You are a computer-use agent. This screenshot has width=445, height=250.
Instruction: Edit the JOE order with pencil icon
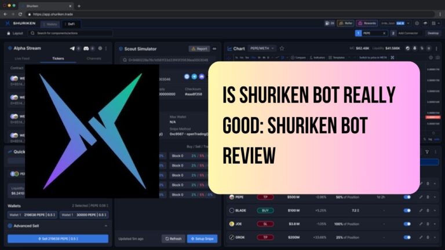coord(421,224)
